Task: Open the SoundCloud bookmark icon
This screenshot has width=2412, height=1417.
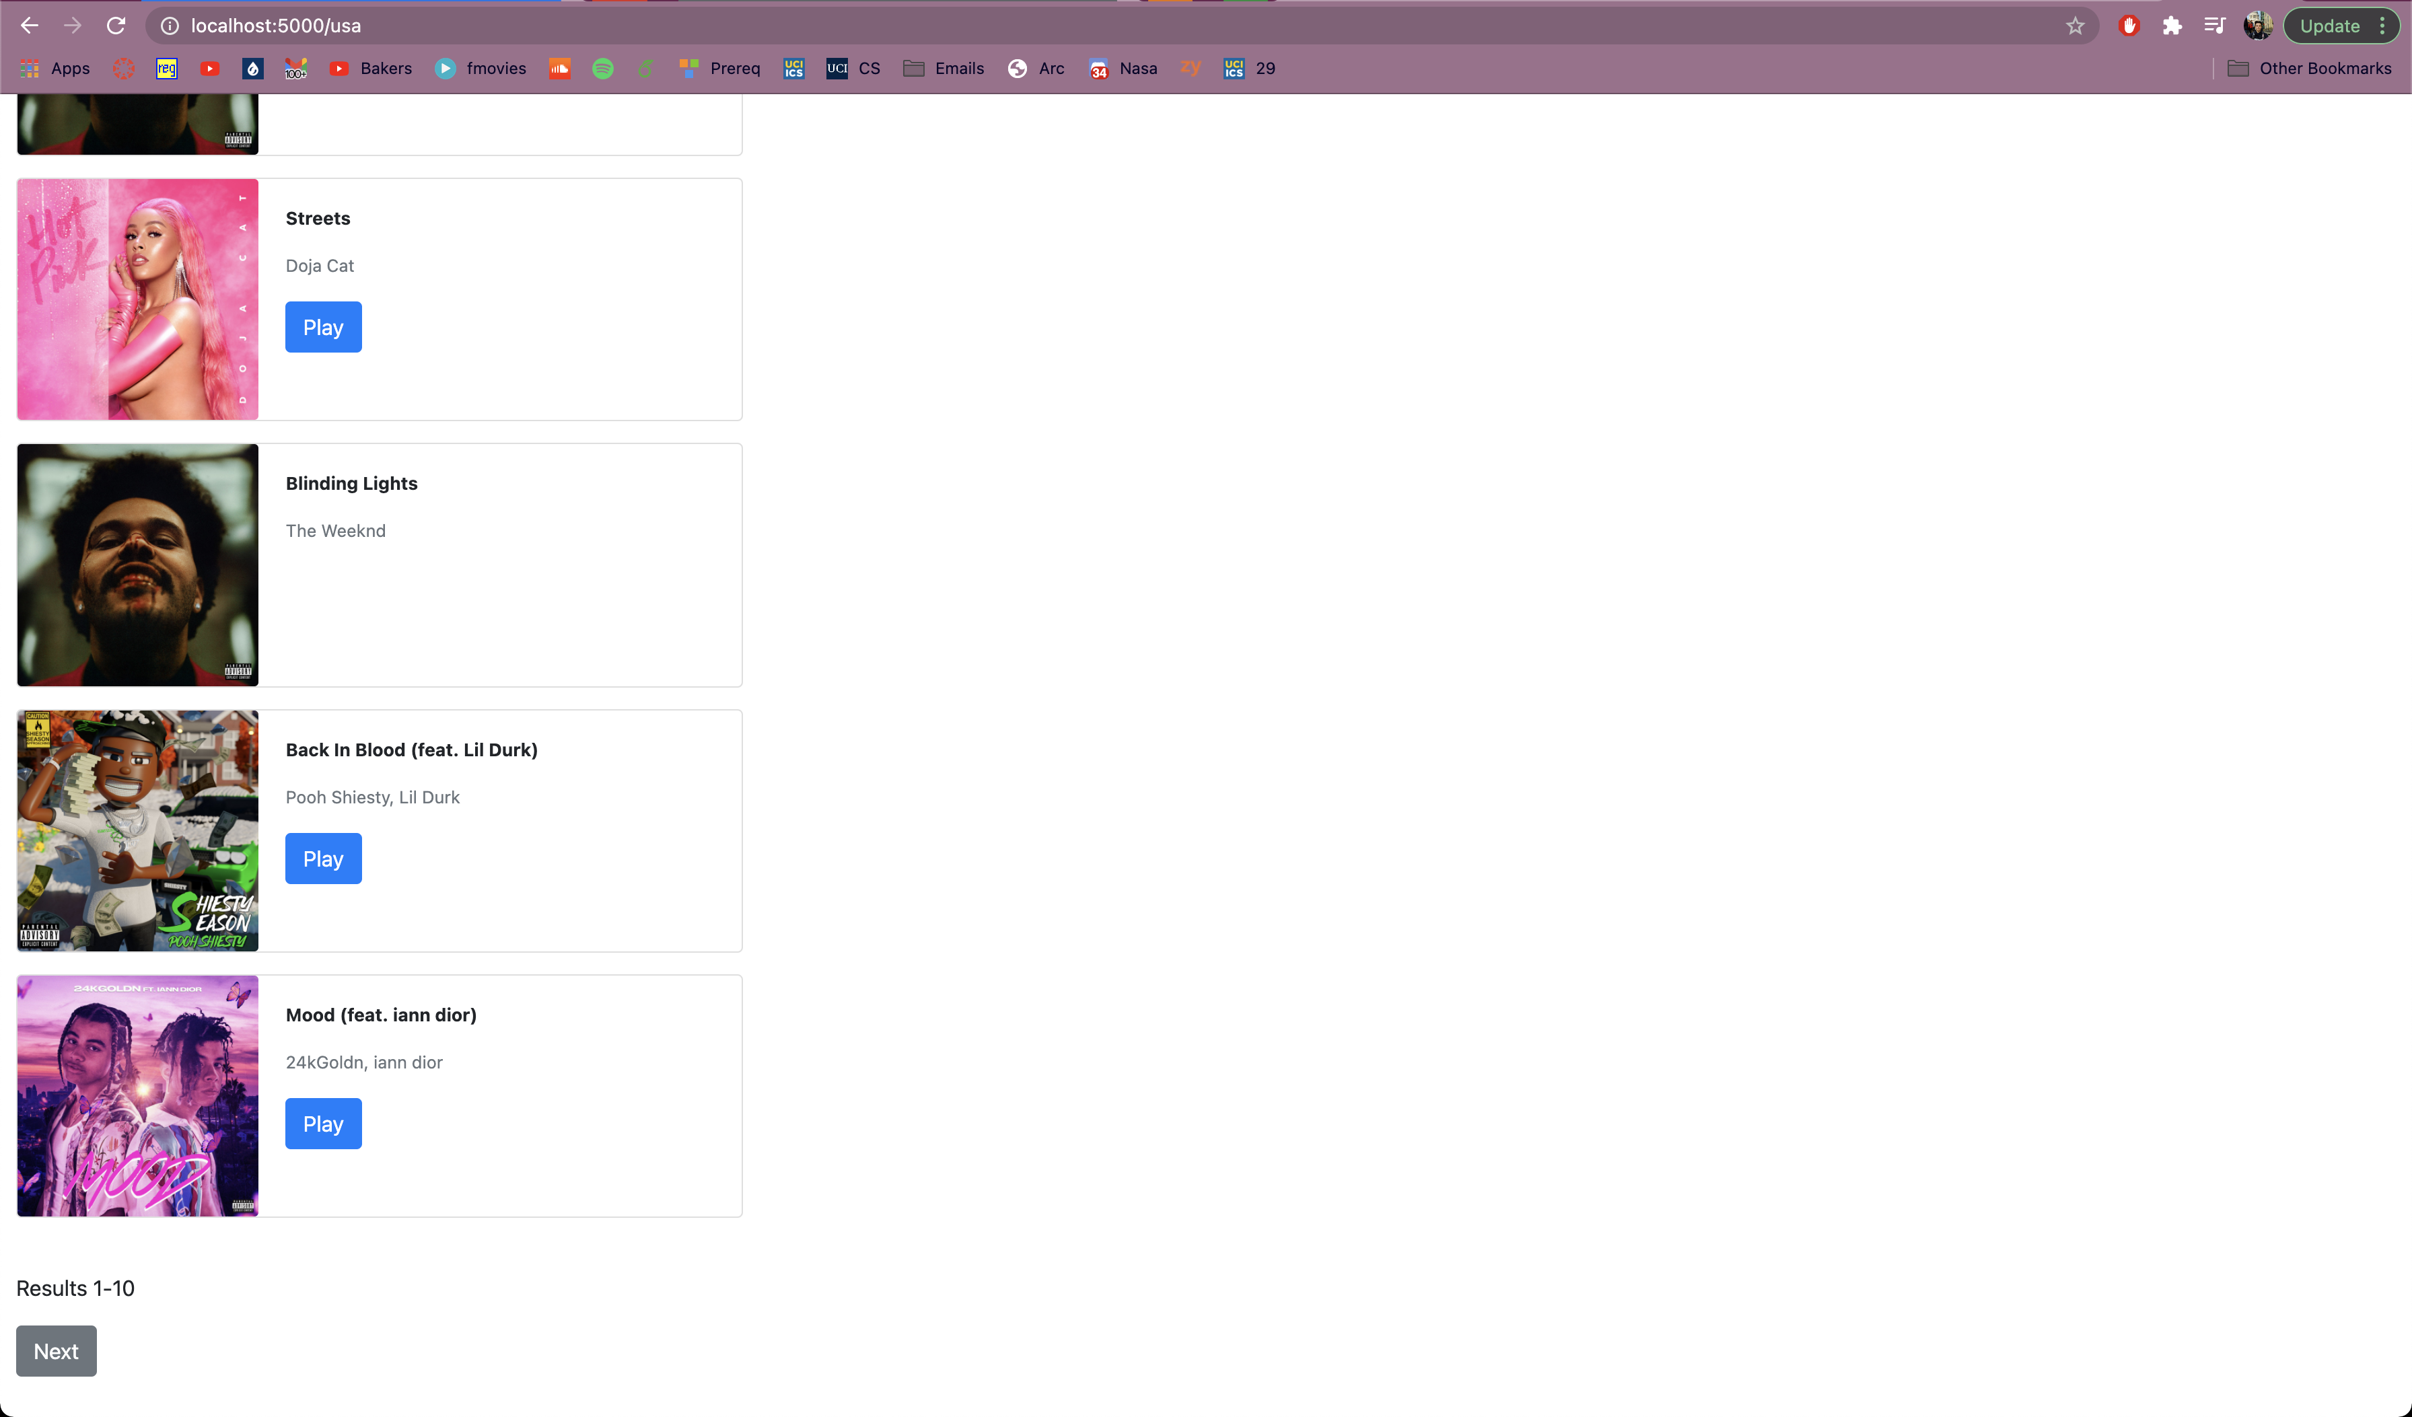Action: (560, 68)
